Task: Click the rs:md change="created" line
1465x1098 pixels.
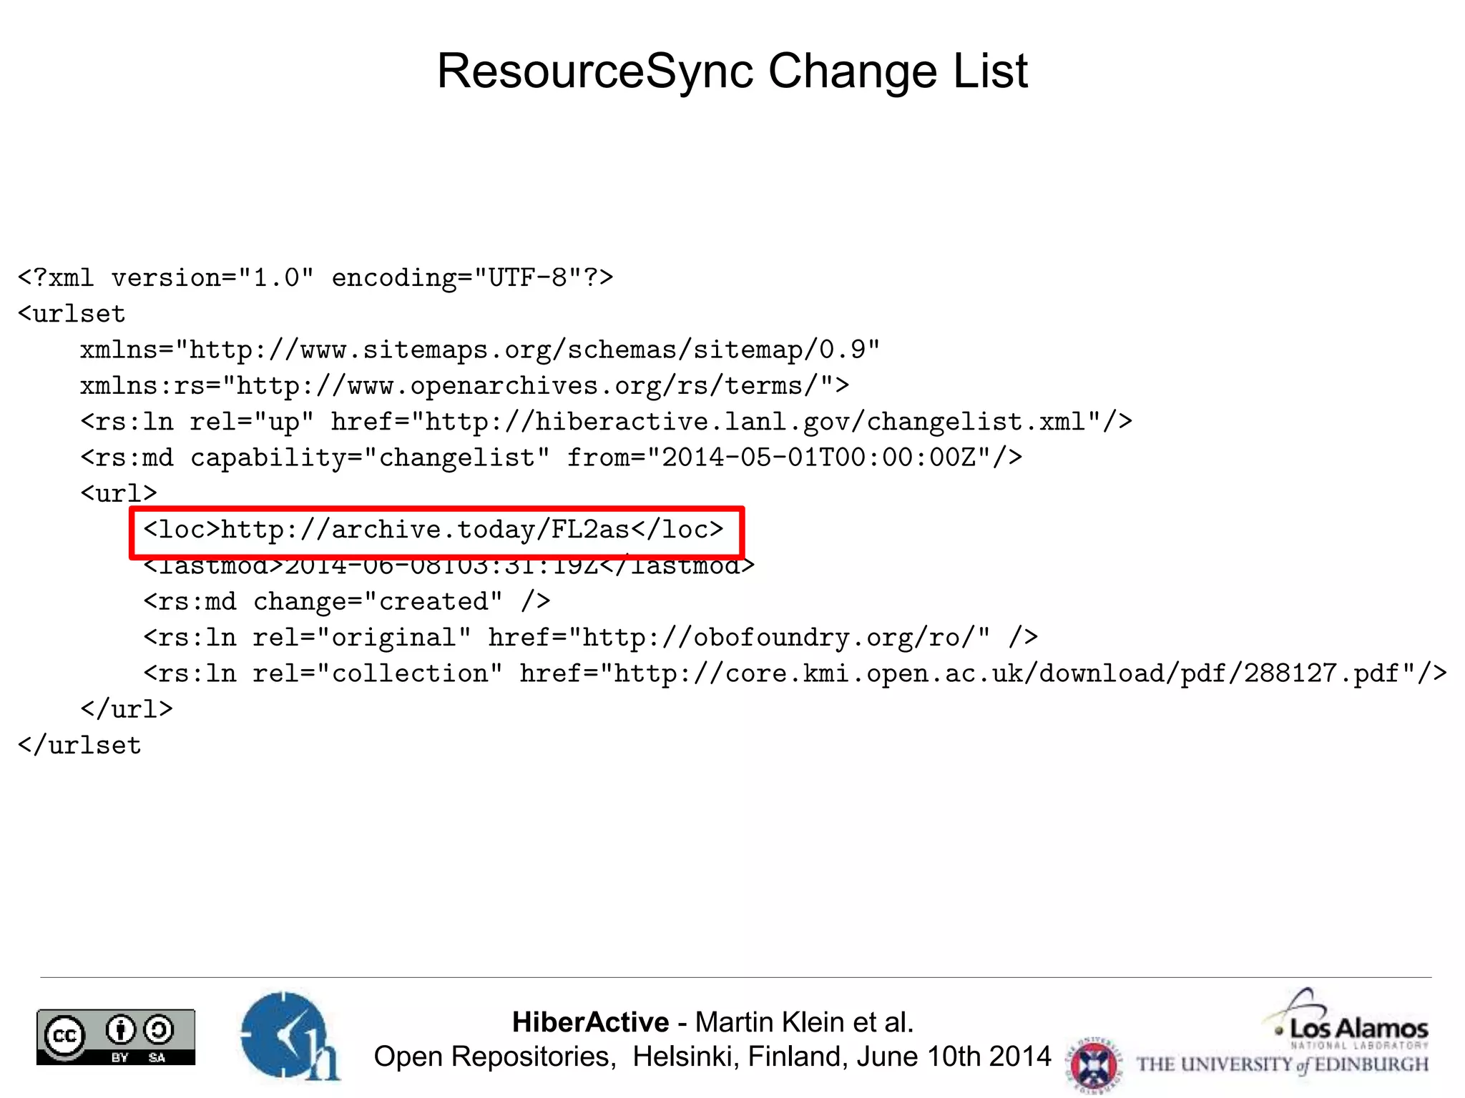Action: click(x=347, y=601)
